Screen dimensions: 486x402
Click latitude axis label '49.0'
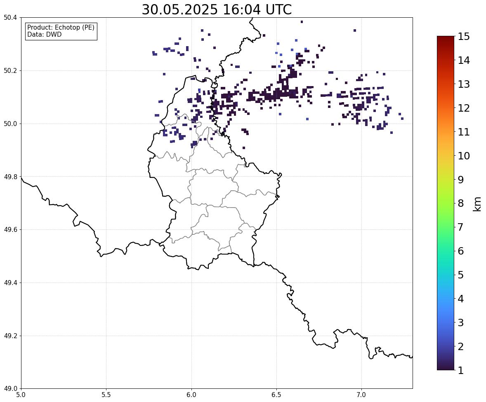click(x=10, y=389)
